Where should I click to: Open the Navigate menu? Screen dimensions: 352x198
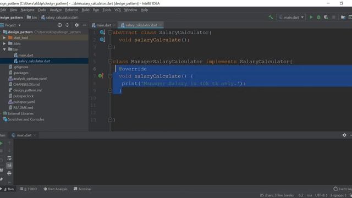click(28, 10)
